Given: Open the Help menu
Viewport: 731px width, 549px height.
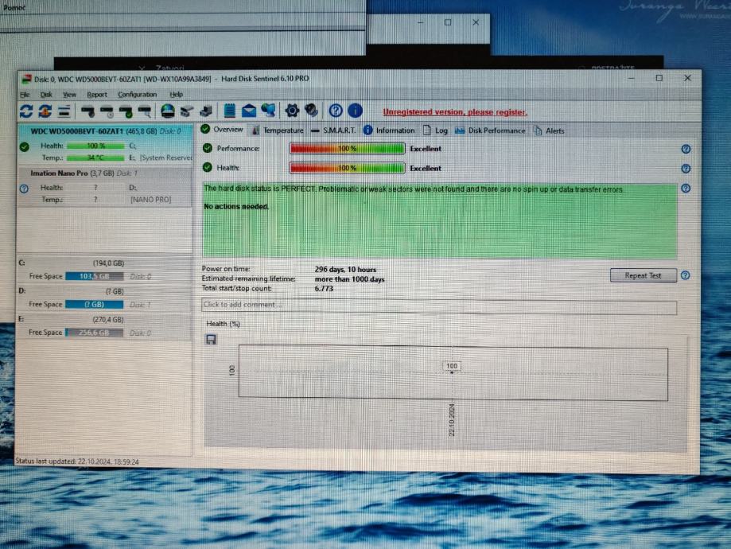Looking at the screenshot, I should click(177, 95).
